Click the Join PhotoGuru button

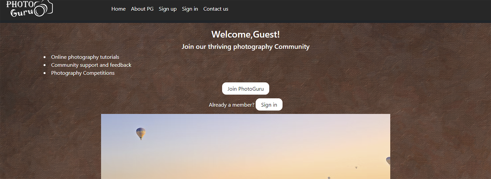(x=245, y=89)
